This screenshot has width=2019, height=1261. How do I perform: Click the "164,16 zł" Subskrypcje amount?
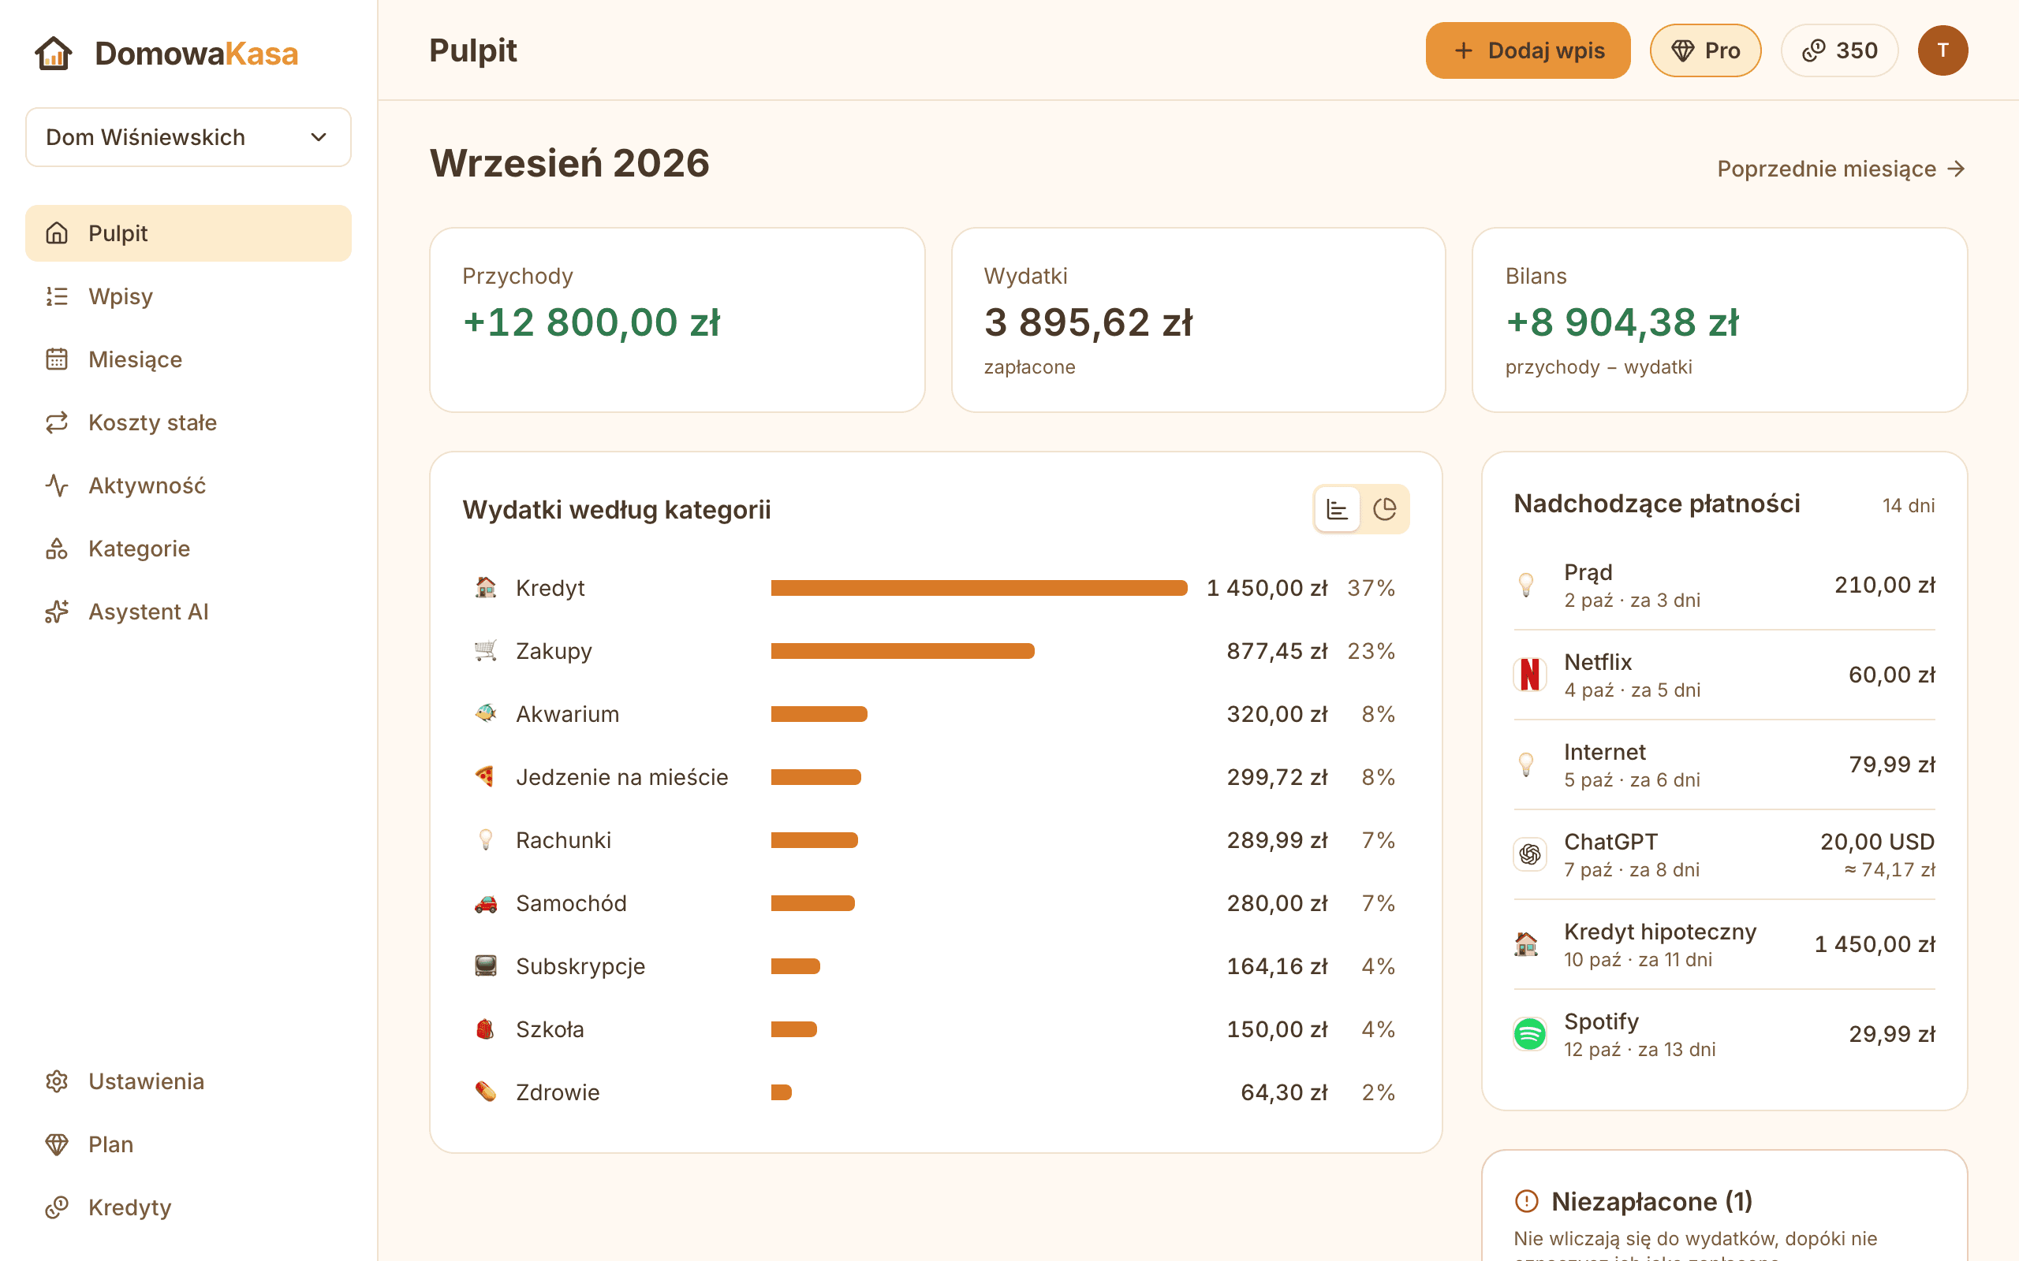pos(1277,965)
